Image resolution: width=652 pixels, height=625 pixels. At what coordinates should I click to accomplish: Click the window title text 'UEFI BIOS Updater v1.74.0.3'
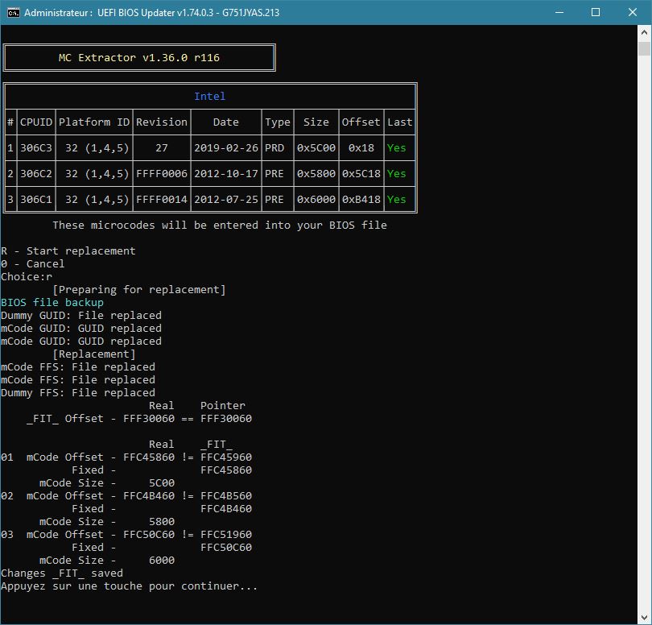(157, 12)
